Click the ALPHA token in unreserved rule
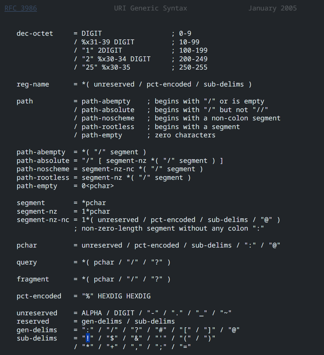This screenshot has width=324, height=355. [92, 313]
